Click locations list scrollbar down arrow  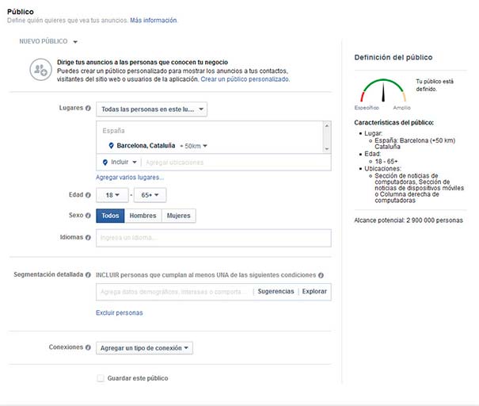[x=327, y=149]
